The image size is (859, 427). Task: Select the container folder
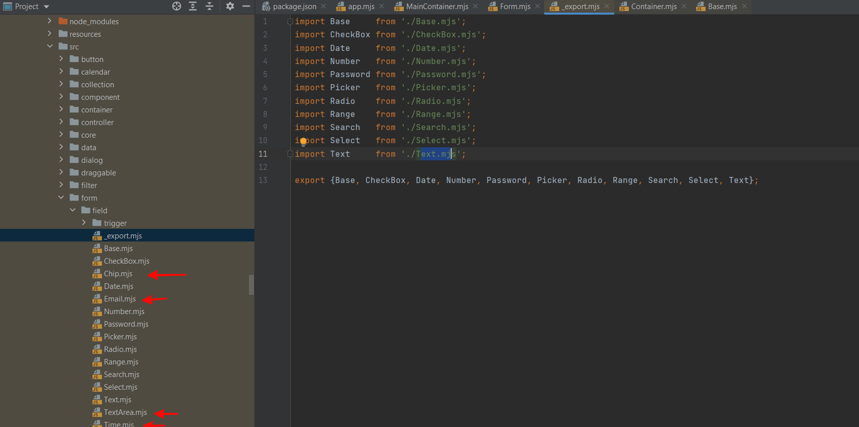pyautogui.click(x=97, y=110)
